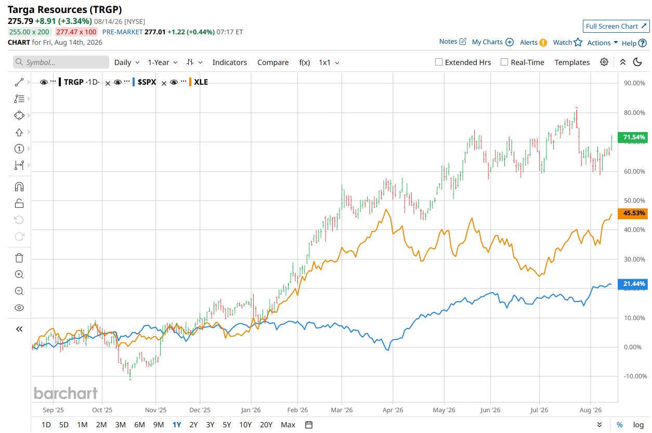
Task: Enable the Real-Time checkbox
Action: pos(504,62)
